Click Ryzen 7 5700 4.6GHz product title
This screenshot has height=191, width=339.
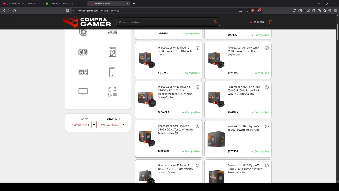(x=245, y=169)
